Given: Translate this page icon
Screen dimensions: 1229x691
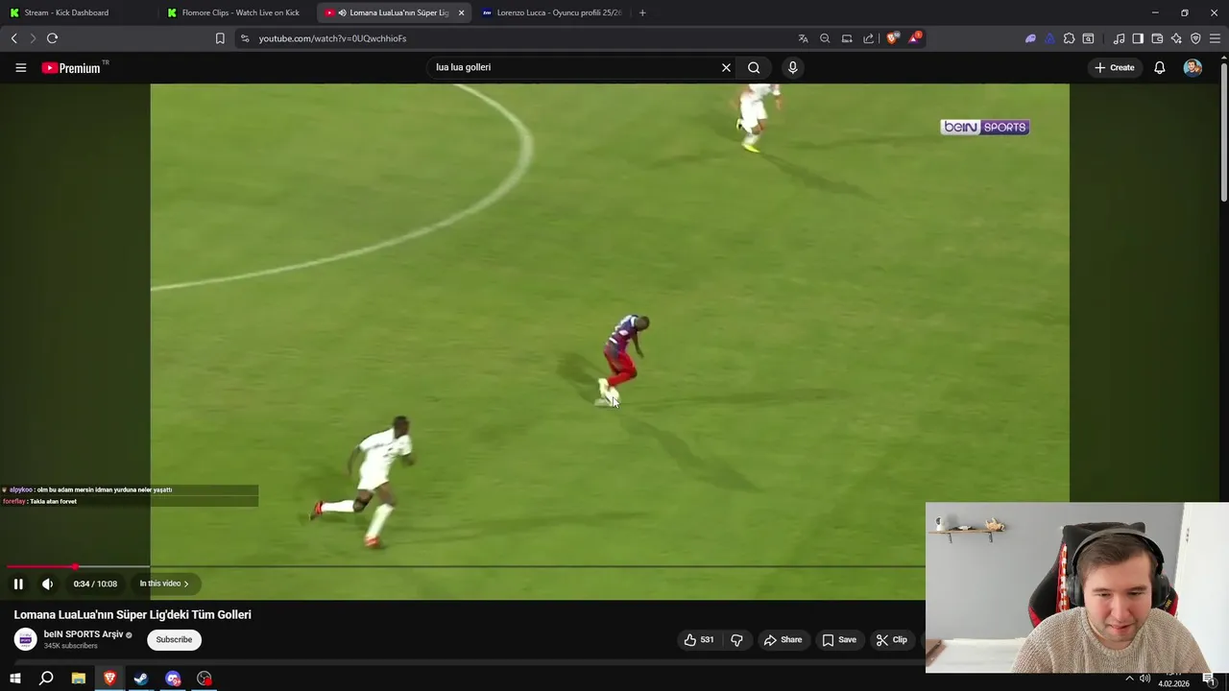Looking at the screenshot, I should point(803,38).
